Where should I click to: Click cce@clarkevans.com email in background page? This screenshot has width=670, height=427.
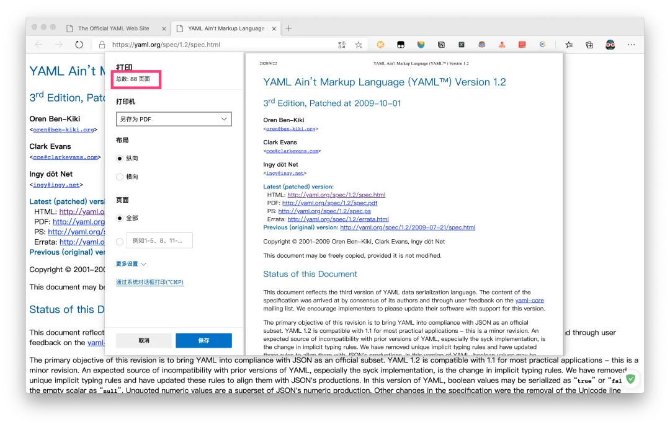(x=65, y=157)
